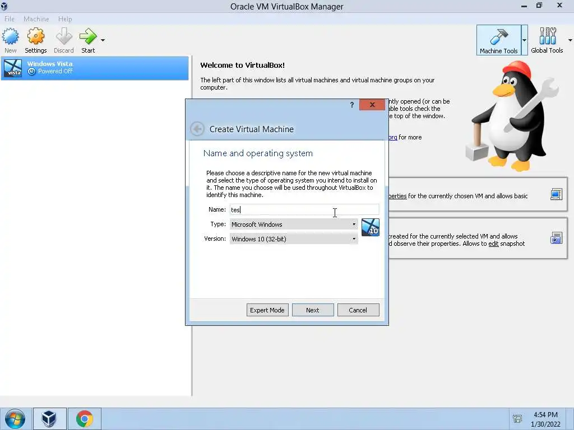Screen dimensions: 574x430
Task: Click the green Start arrow icon
Action: point(88,36)
